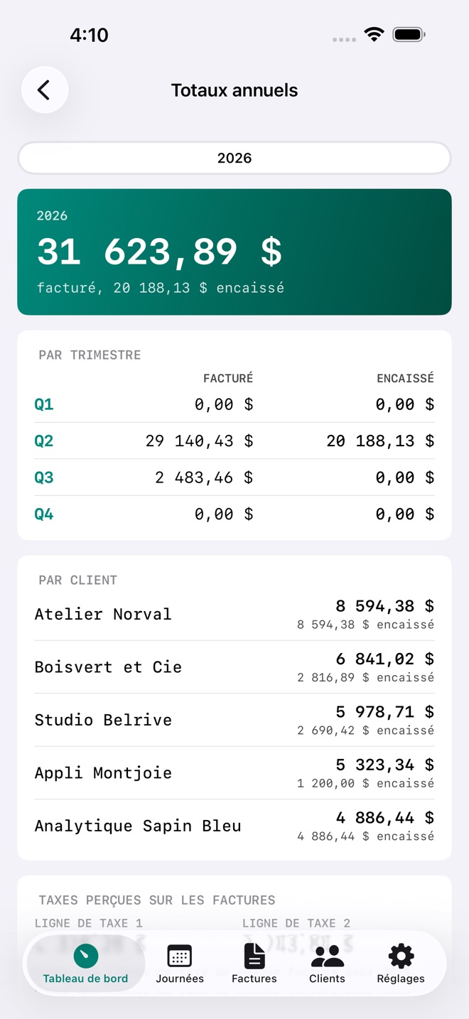Tap the battery status icon

tap(409, 34)
